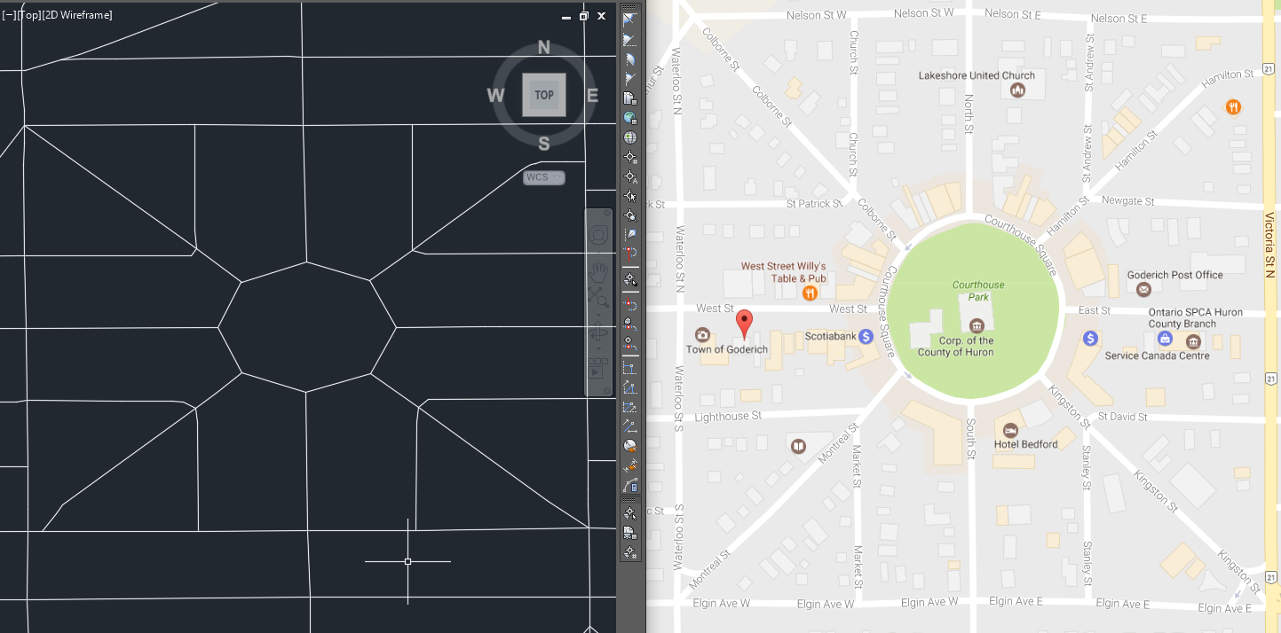Select the Northing Easting document icon
Screen dimensions: 1281x633
coord(630,98)
